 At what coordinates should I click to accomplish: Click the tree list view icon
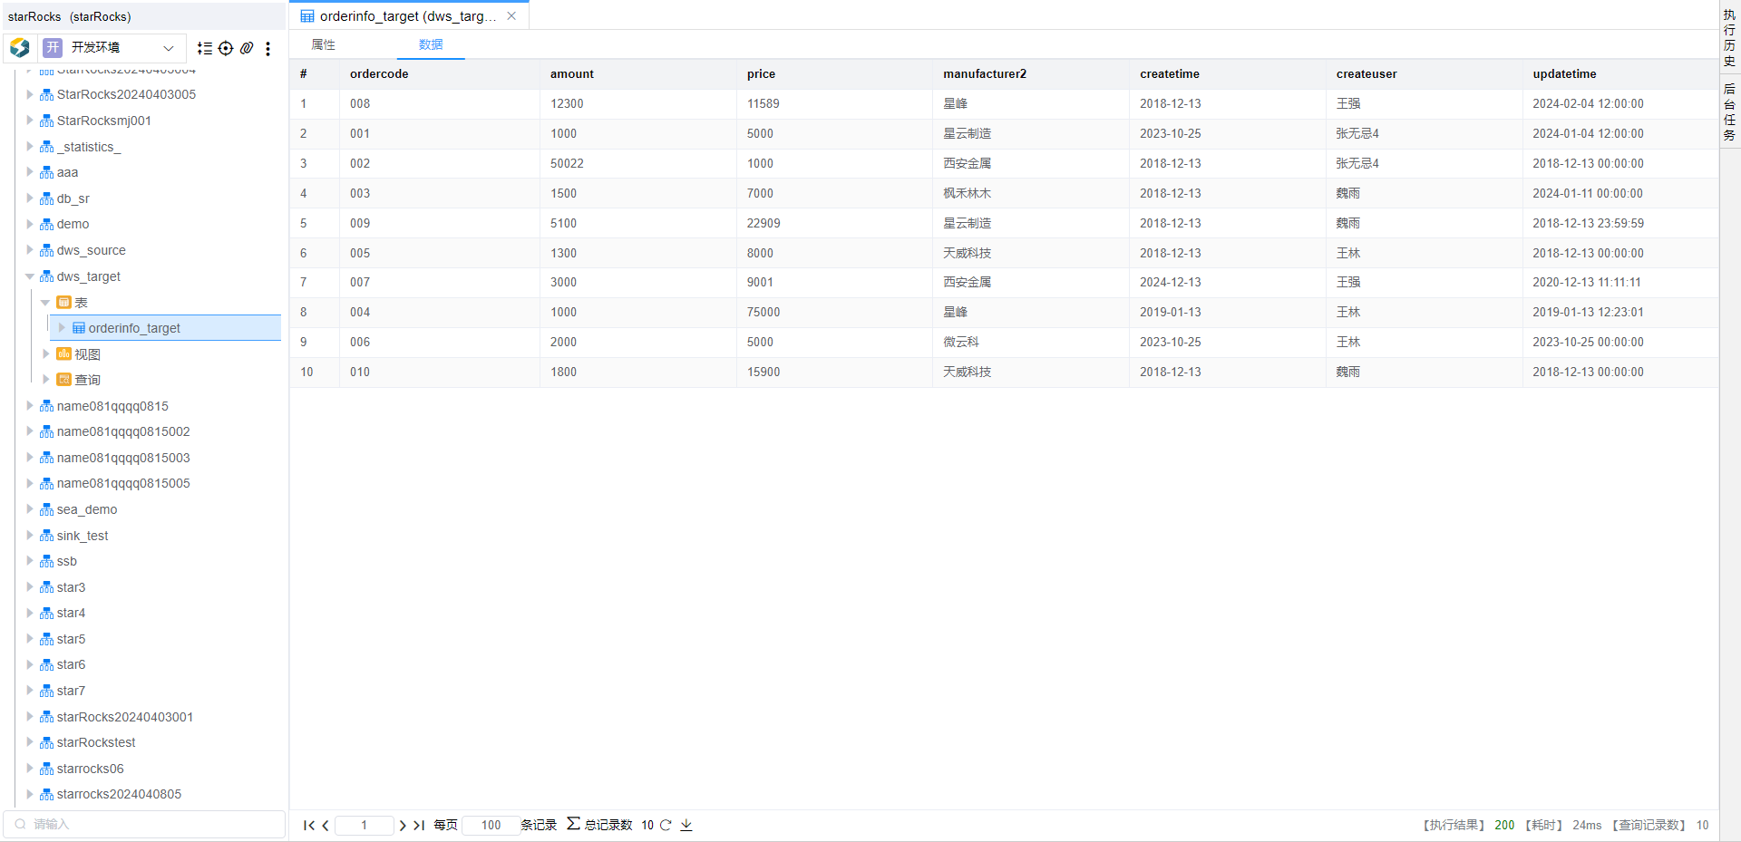click(x=205, y=48)
